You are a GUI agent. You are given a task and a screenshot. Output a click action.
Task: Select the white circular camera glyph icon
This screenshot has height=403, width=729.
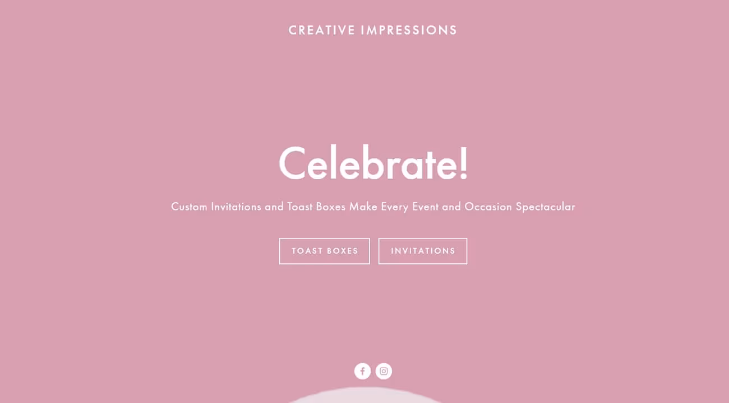pyautogui.click(x=384, y=371)
